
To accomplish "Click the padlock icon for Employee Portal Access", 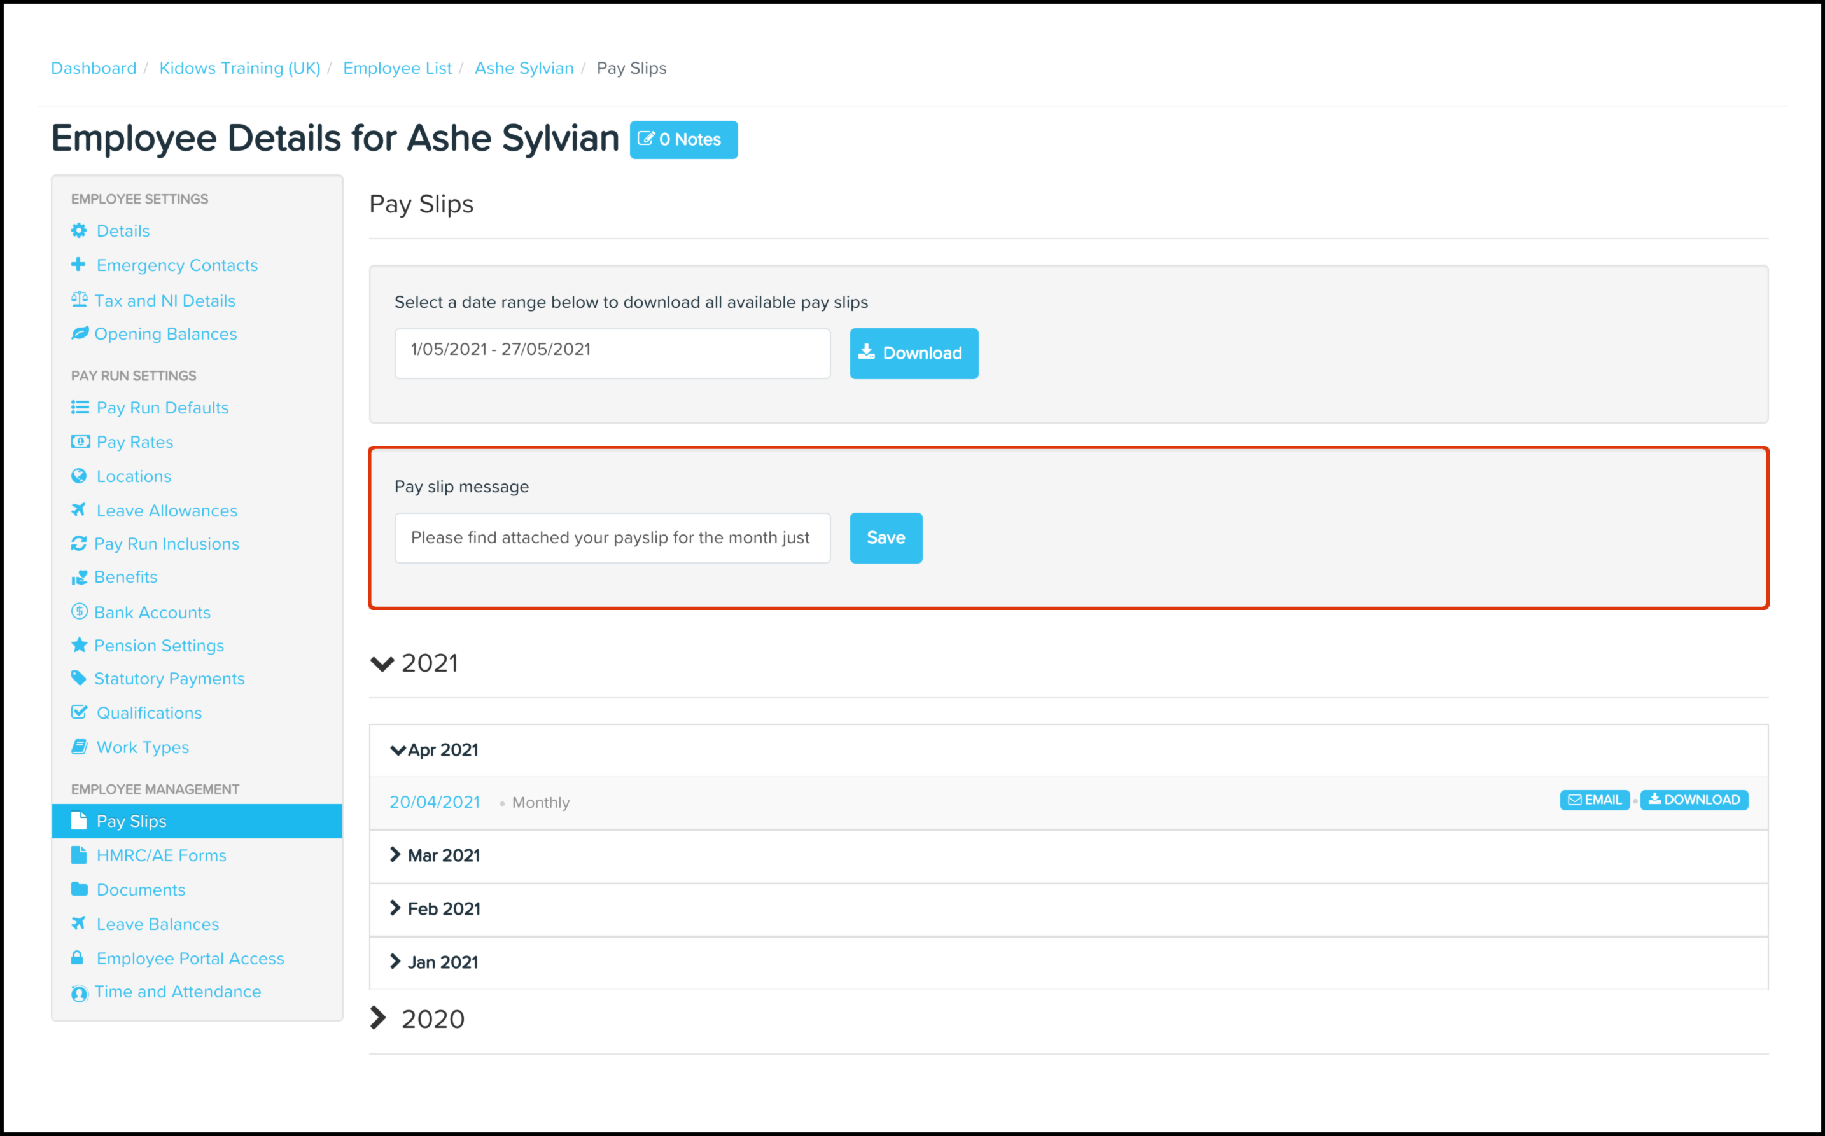I will [x=78, y=958].
